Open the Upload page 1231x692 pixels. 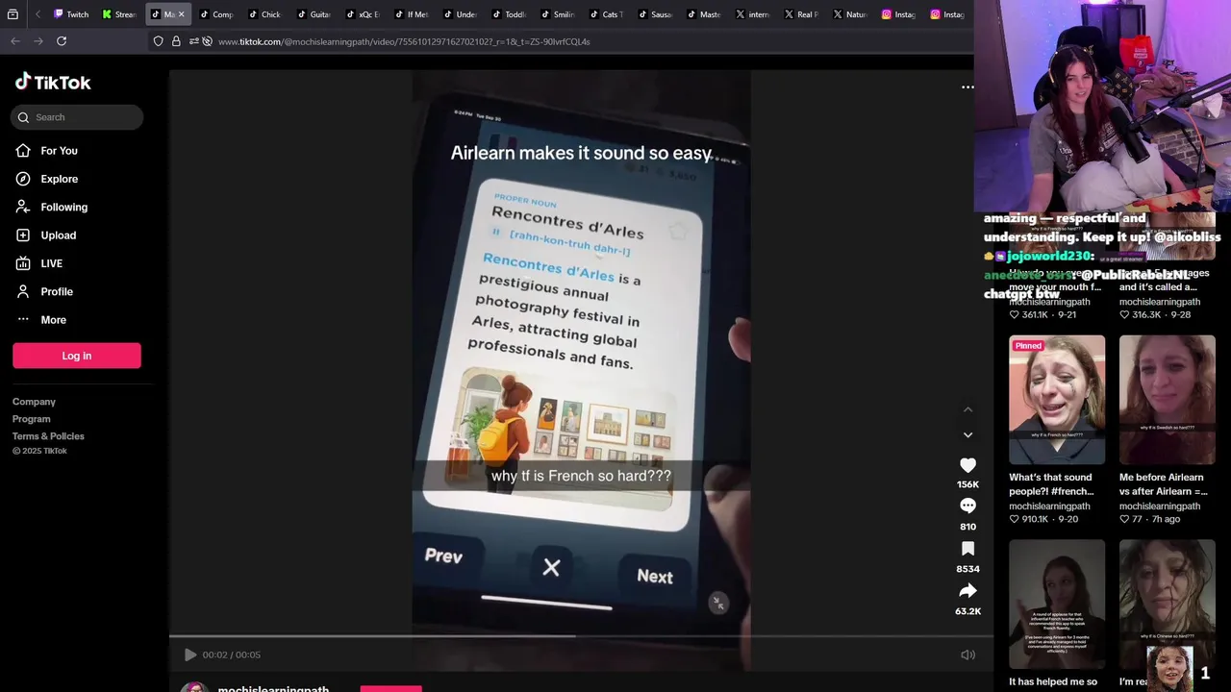click(58, 235)
